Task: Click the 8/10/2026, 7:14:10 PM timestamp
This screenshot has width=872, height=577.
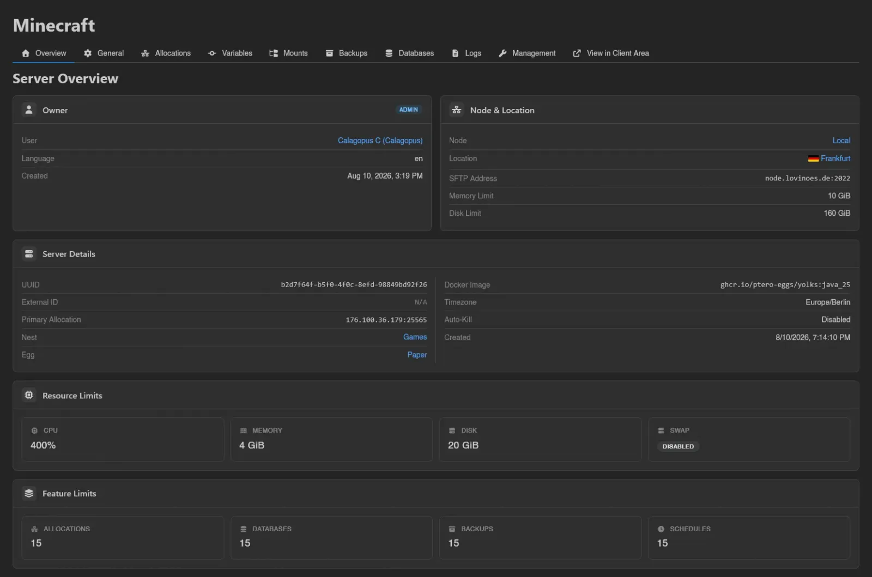Action: pos(813,337)
